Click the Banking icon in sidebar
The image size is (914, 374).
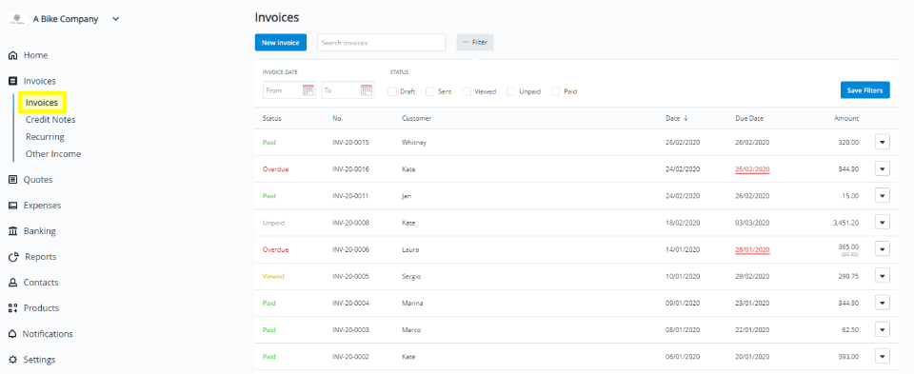tap(12, 231)
